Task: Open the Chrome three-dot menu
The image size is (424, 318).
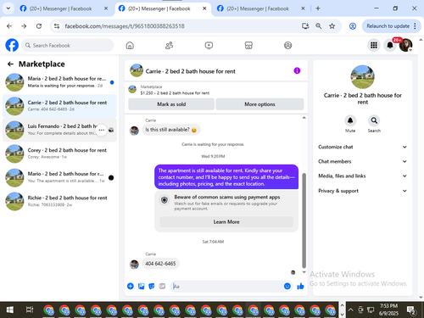Action: tap(415, 26)
